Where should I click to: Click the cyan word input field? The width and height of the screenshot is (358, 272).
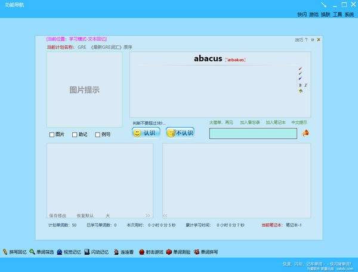pyautogui.click(x=252, y=134)
